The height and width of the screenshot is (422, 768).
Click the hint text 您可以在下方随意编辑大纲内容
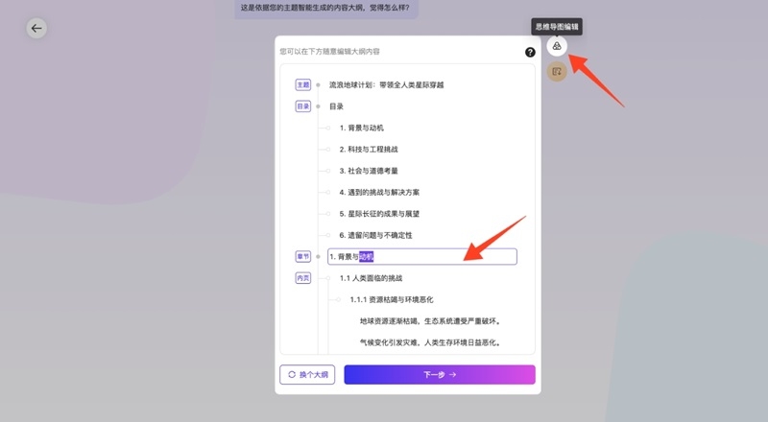(329, 52)
